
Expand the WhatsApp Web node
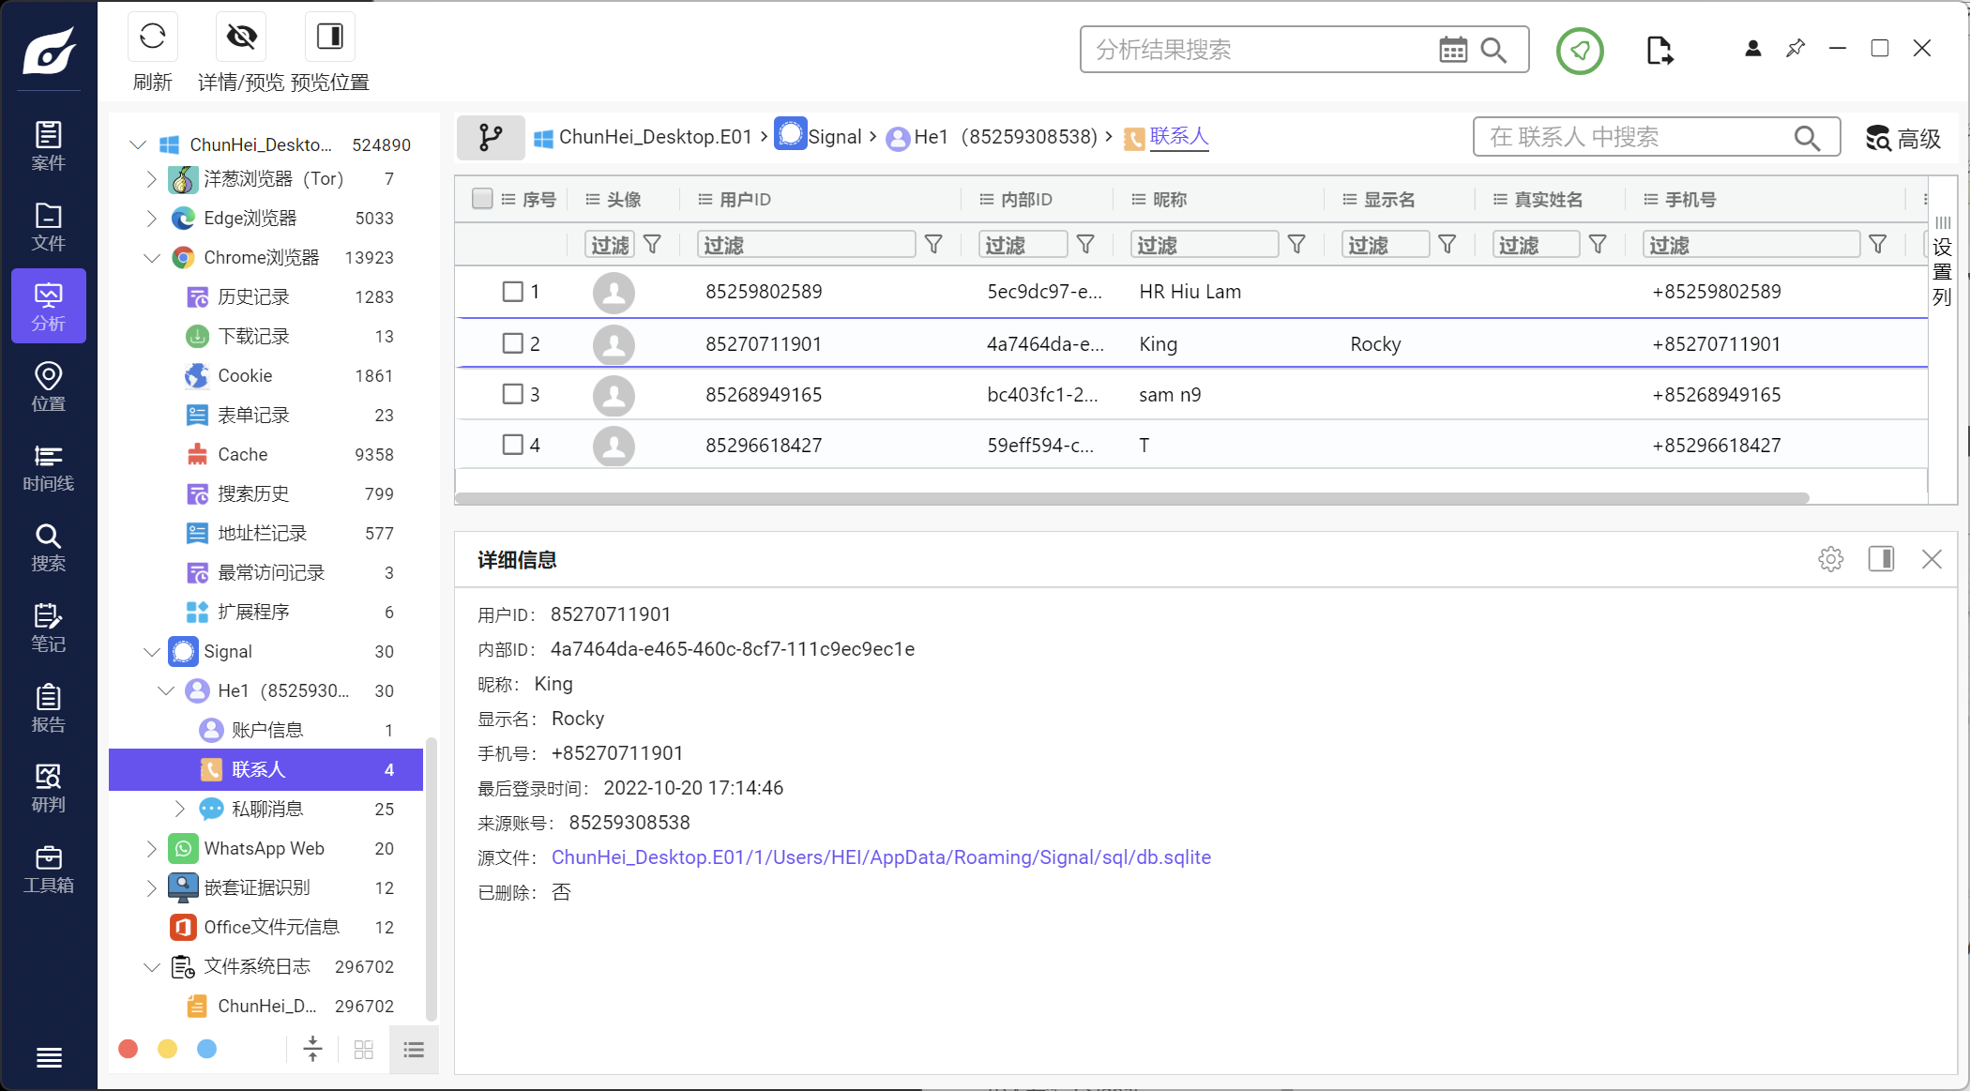(152, 848)
